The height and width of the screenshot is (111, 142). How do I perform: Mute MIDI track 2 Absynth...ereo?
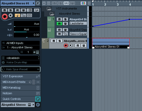point(54,41)
